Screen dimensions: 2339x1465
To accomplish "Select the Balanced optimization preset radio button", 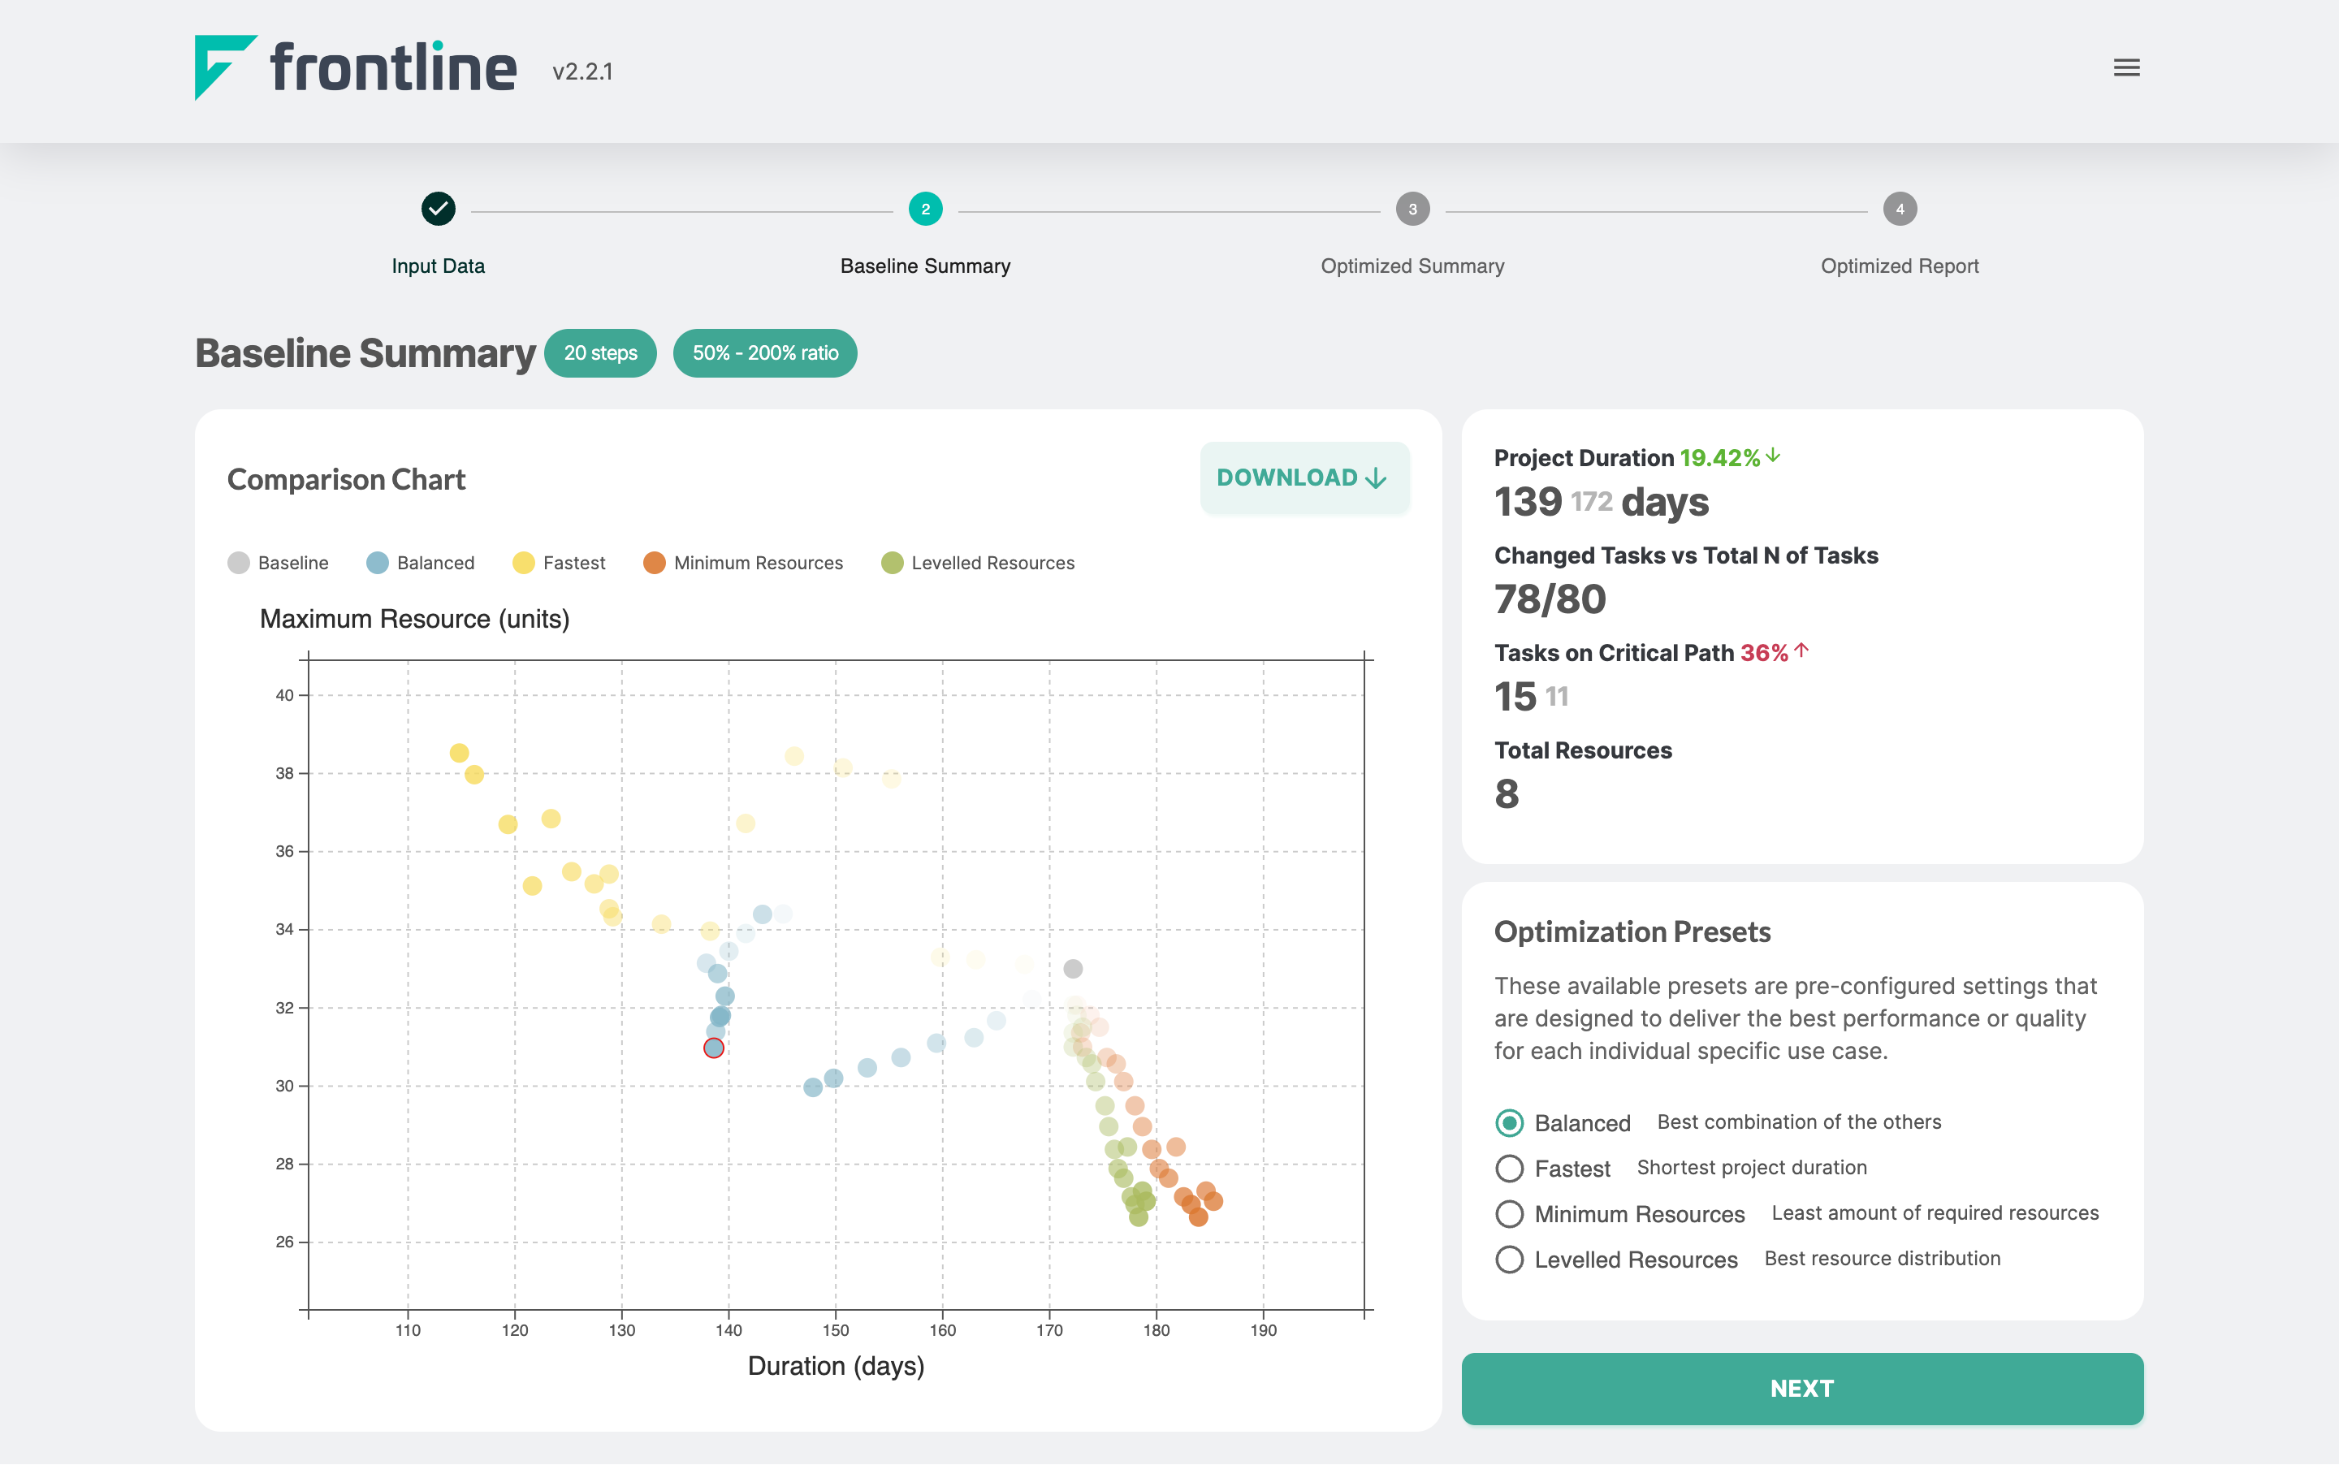I will pyautogui.click(x=1507, y=1122).
